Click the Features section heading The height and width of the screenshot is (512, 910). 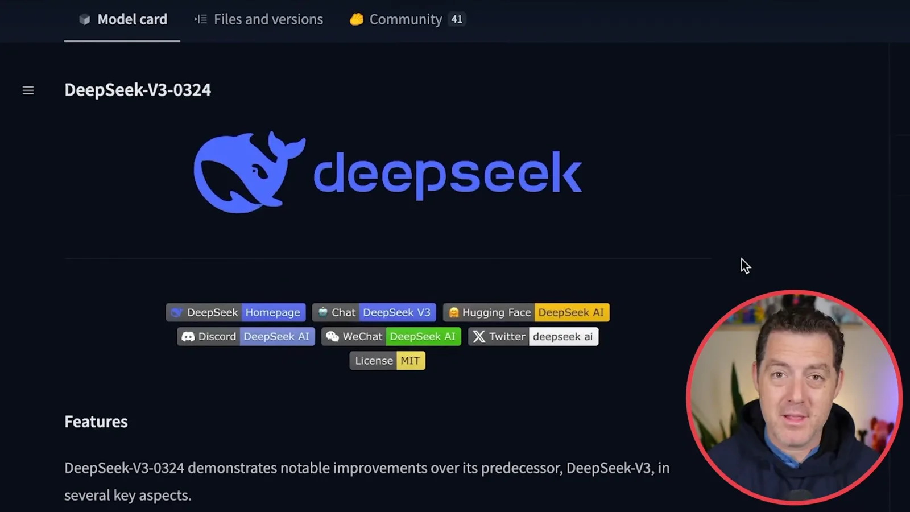click(x=96, y=422)
